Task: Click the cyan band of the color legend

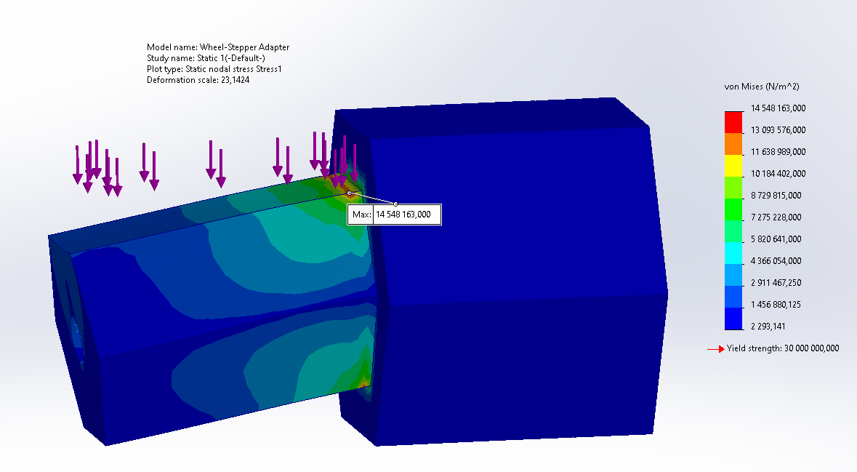Action: click(733, 254)
